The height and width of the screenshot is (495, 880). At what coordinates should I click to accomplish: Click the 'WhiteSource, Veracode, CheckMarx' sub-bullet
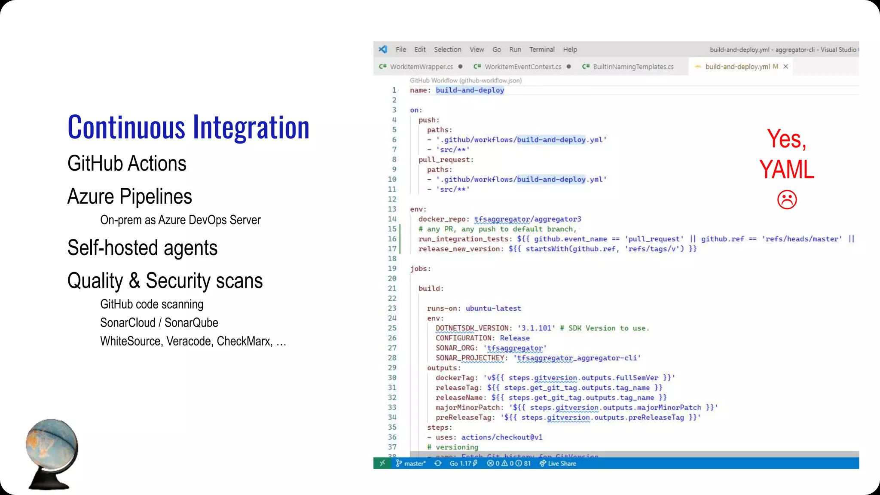pyautogui.click(x=193, y=341)
